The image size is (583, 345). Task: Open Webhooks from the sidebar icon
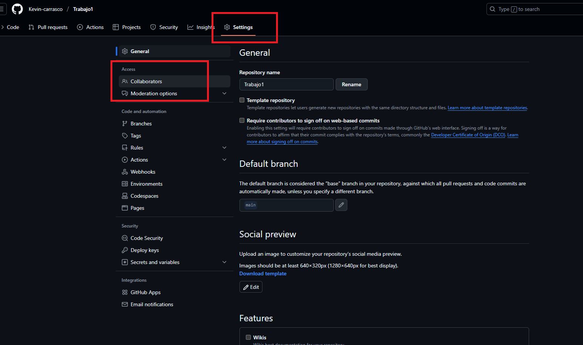pyautogui.click(x=125, y=172)
